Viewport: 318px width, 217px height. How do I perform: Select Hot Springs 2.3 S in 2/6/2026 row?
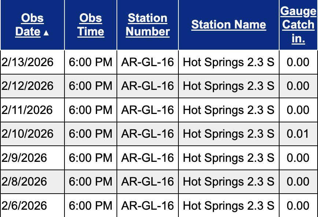[229, 206]
